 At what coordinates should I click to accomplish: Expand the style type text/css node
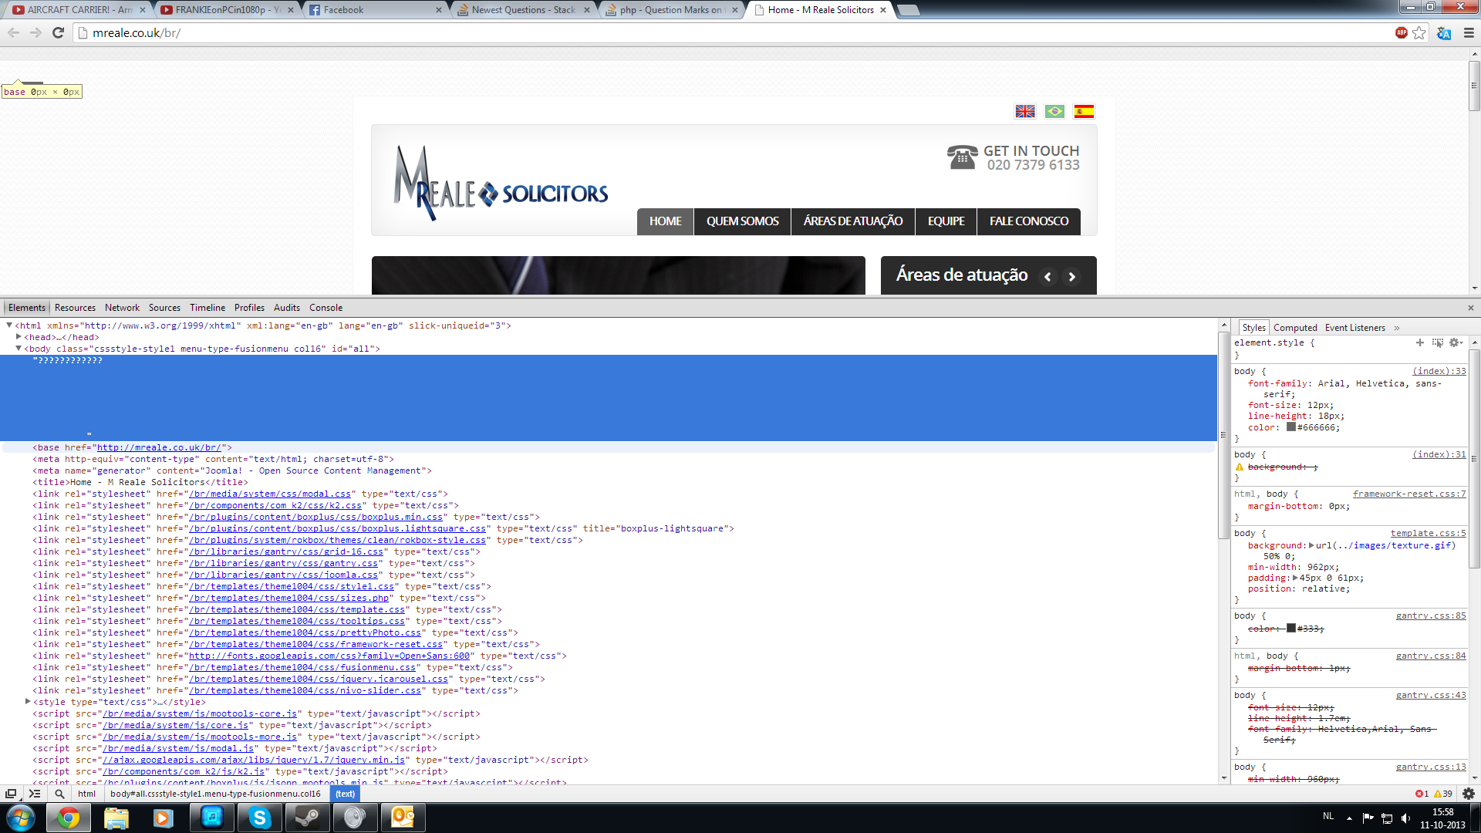(28, 702)
